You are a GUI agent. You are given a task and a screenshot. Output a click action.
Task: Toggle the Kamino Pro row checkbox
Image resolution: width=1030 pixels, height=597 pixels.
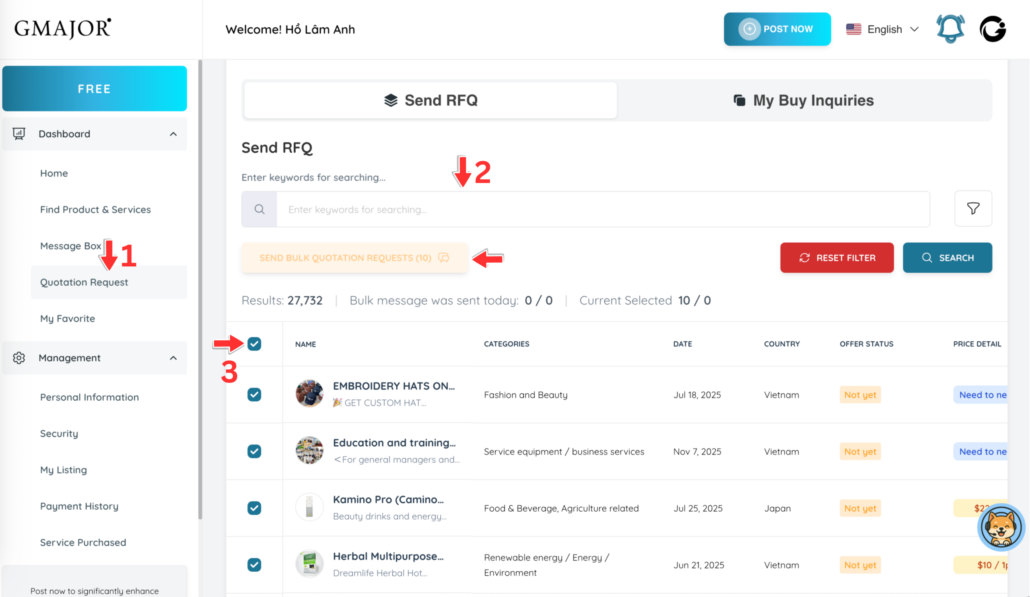(254, 508)
